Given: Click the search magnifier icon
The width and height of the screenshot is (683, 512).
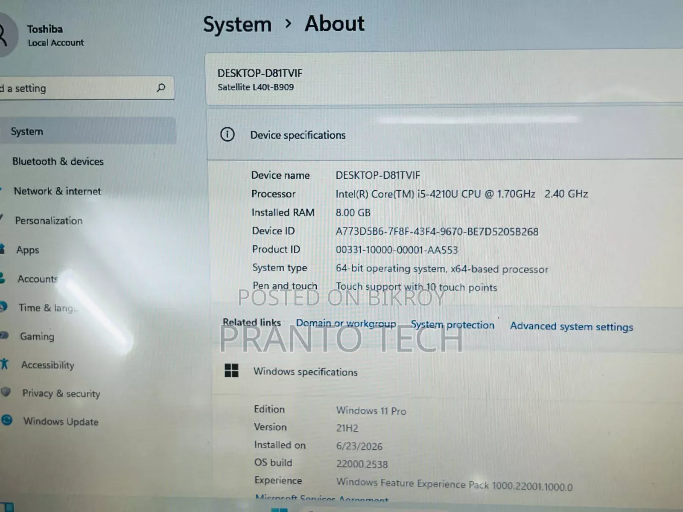Looking at the screenshot, I should click(161, 88).
